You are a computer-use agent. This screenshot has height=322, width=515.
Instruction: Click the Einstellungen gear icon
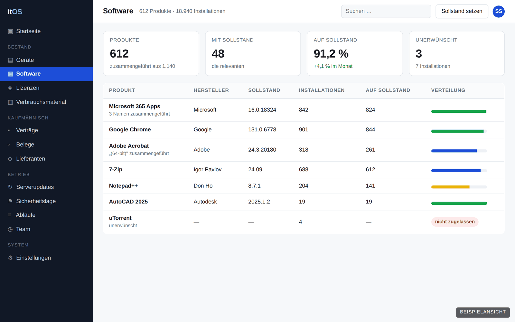point(10,258)
